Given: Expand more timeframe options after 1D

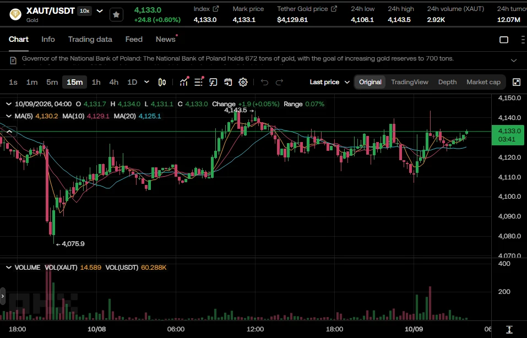Looking at the screenshot, I should coord(146,82).
